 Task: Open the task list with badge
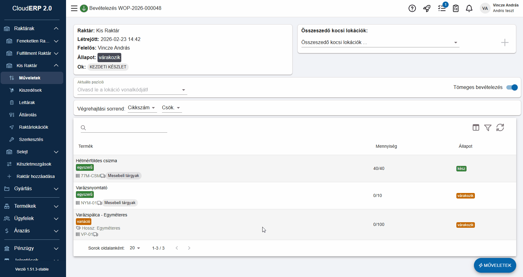click(442, 8)
